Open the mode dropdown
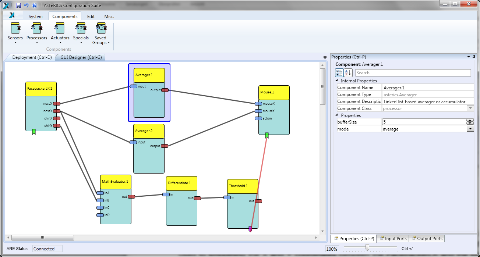The width and height of the screenshot is (480, 257). pyautogui.click(x=470, y=129)
